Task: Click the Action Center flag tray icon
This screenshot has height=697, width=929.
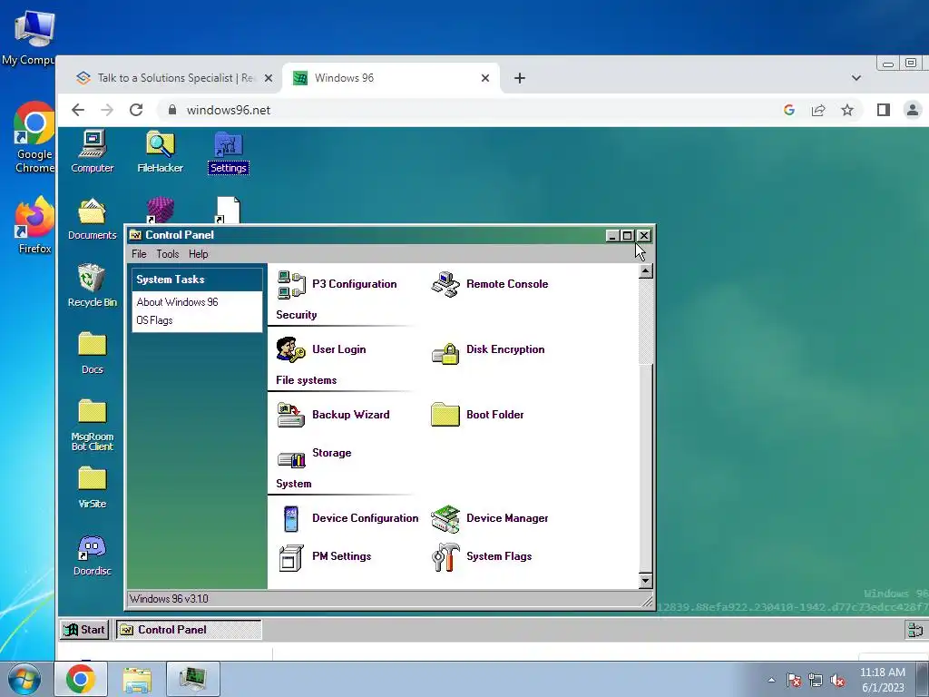Action: pos(794,681)
